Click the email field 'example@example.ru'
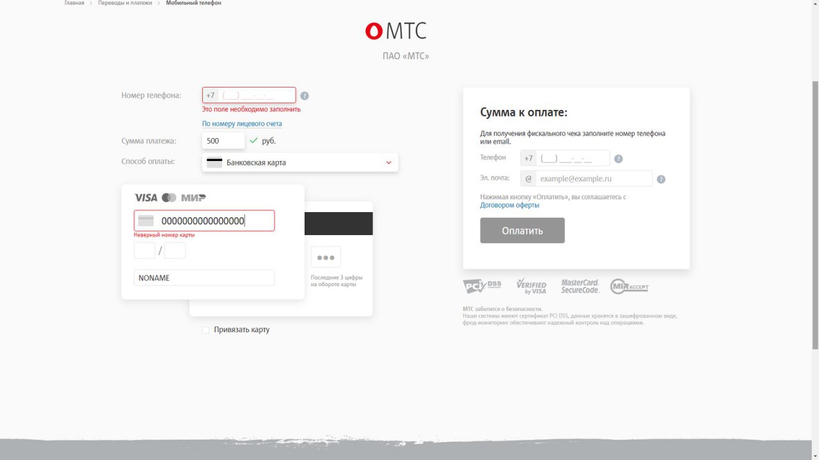This screenshot has height=460, width=819. click(587, 179)
